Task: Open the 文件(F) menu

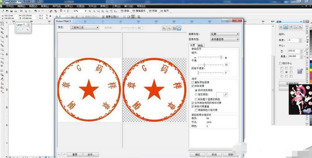Action: [x=9, y=6]
